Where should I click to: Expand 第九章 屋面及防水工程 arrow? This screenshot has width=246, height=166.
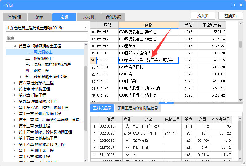[x=15, y=101]
